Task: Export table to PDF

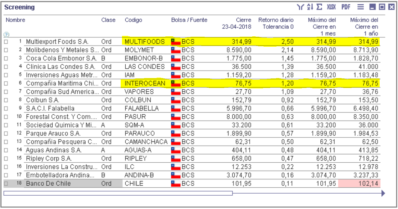Action: (x=346, y=7)
